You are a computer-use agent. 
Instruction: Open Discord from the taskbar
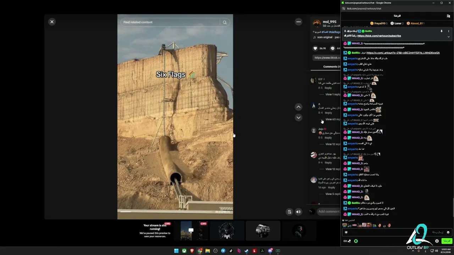pyautogui.click(x=270, y=251)
